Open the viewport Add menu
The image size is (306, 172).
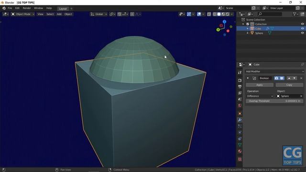pyautogui.click(x=59, y=14)
